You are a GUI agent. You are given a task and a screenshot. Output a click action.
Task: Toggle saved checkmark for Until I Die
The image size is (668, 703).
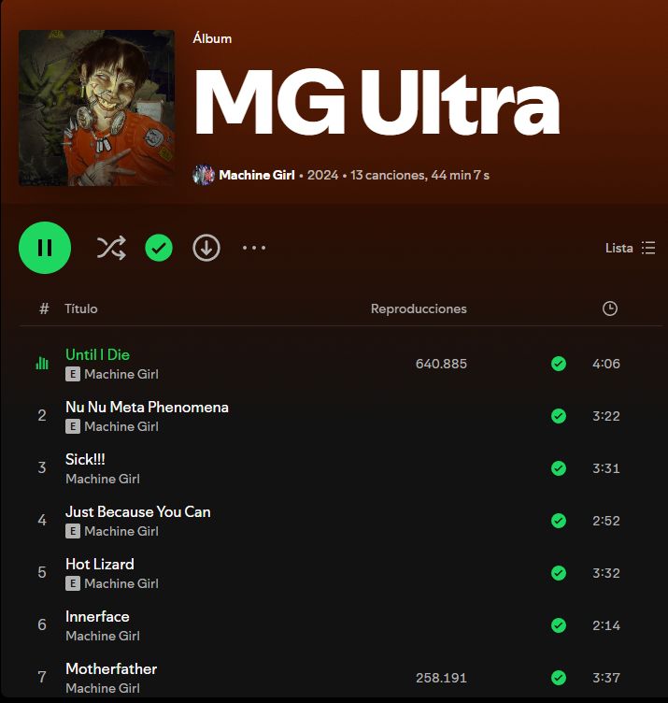559,364
